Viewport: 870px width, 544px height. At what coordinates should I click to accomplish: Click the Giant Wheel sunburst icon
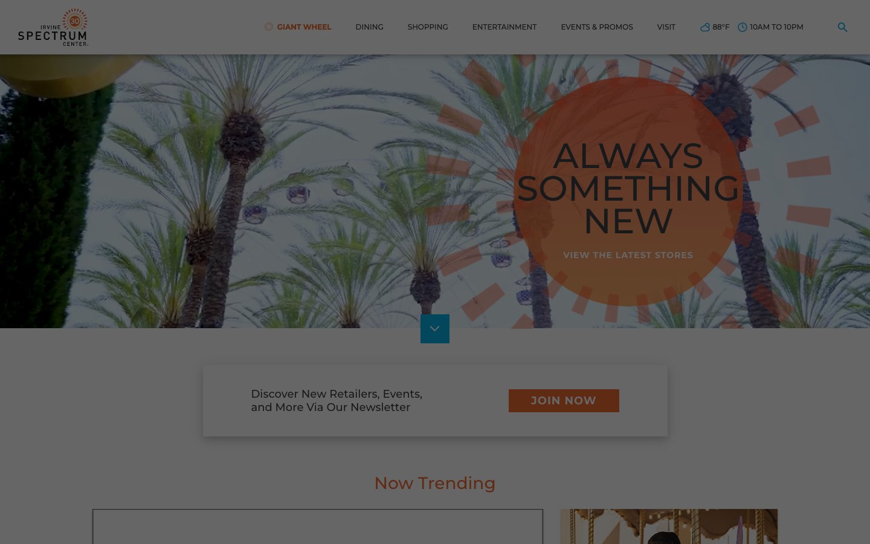269,27
